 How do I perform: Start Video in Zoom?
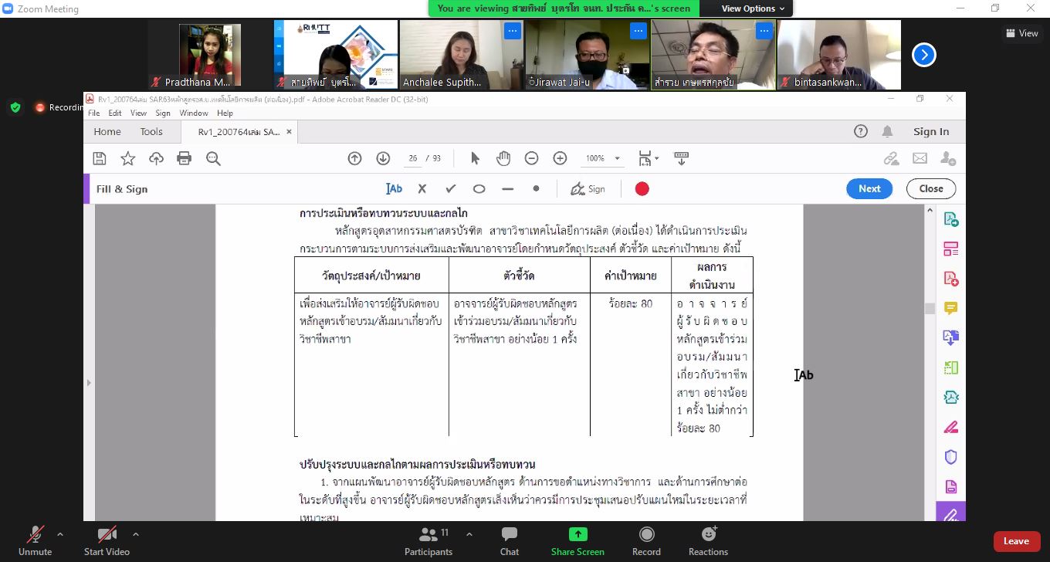(x=107, y=540)
